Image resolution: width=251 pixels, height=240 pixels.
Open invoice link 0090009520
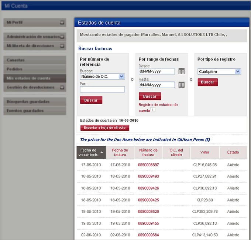[148, 212]
